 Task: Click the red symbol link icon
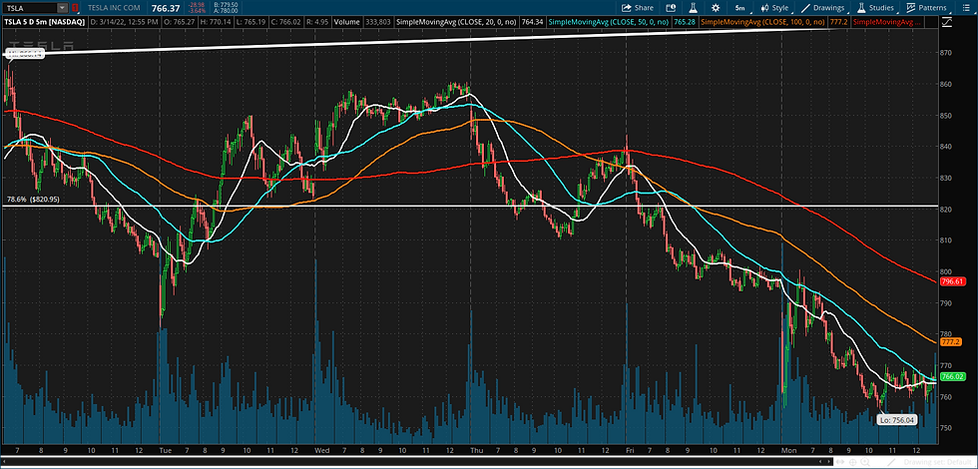point(76,8)
